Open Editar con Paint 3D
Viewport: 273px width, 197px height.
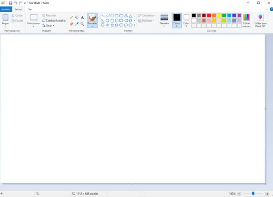point(260,21)
